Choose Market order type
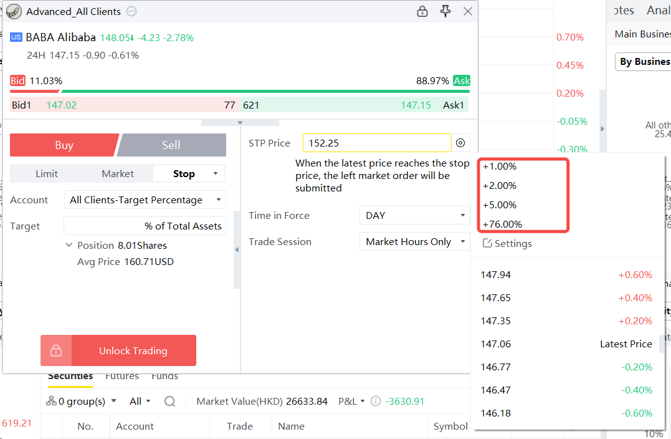 (118, 174)
